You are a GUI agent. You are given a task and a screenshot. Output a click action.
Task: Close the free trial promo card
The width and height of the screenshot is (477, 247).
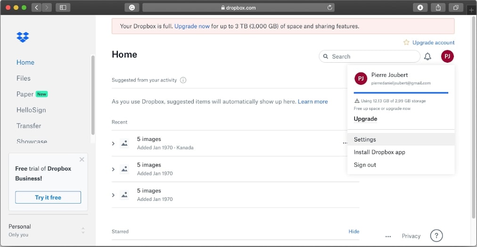pos(82,159)
